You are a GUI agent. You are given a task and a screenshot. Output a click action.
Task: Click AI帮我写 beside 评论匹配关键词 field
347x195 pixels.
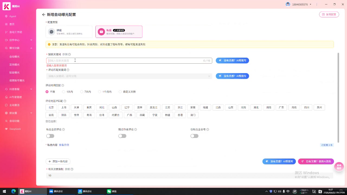tap(232, 76)
